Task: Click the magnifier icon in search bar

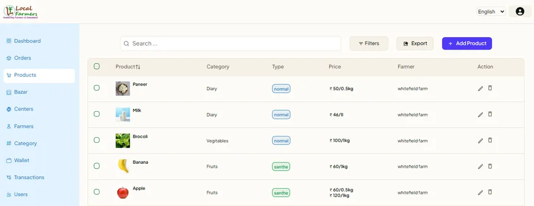Action: [126, 43]
